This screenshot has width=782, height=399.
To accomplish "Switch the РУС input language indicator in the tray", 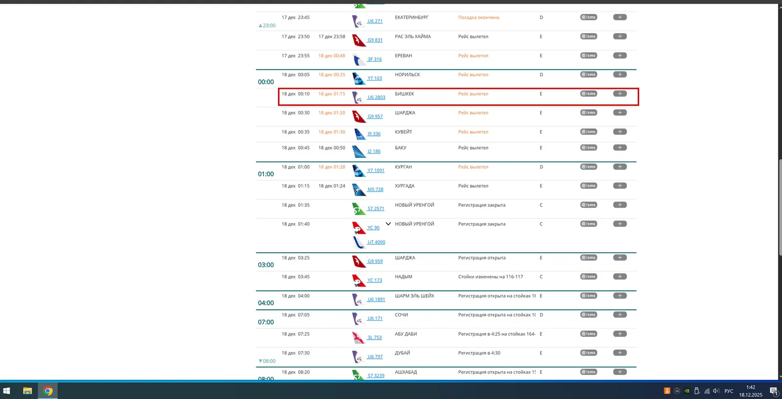I will pyautogui.click(x=729, y=391).
